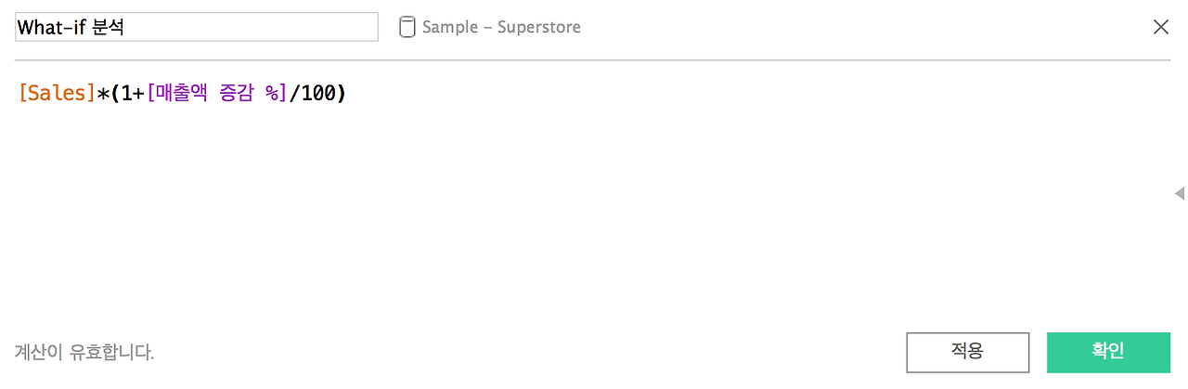Click the number 1 before plus sign

pos(127,94)
